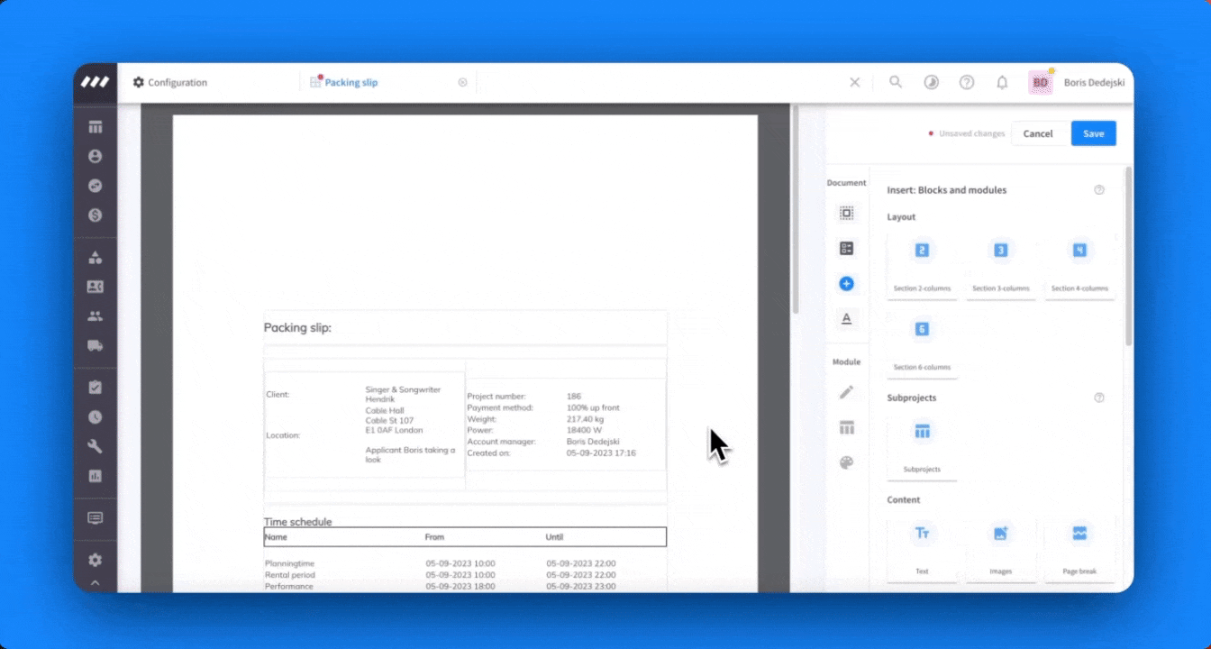Open the crew people icon in sidebar
This screenshot has width=1211, height=649.
click(x=95, y=316)
